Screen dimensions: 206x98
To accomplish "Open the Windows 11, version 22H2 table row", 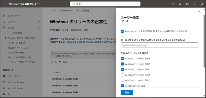I will point(83,92).
